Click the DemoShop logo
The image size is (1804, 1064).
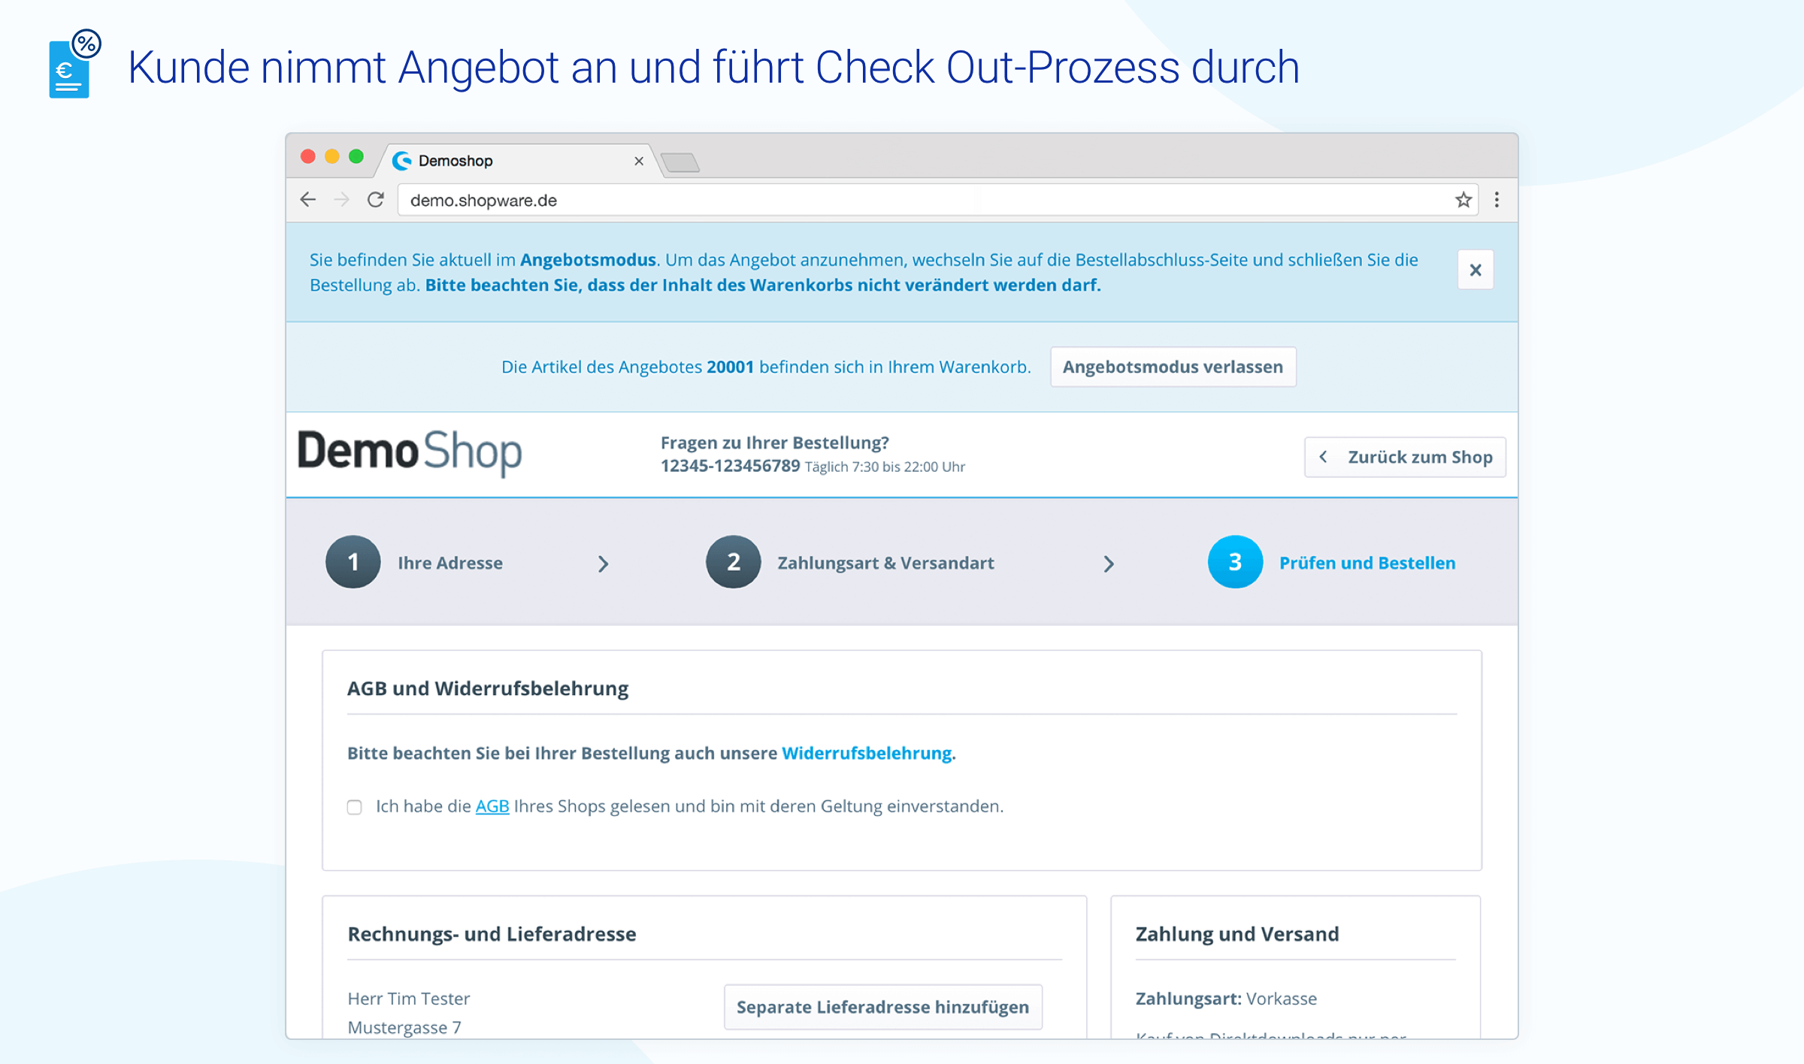click(410, 452)
